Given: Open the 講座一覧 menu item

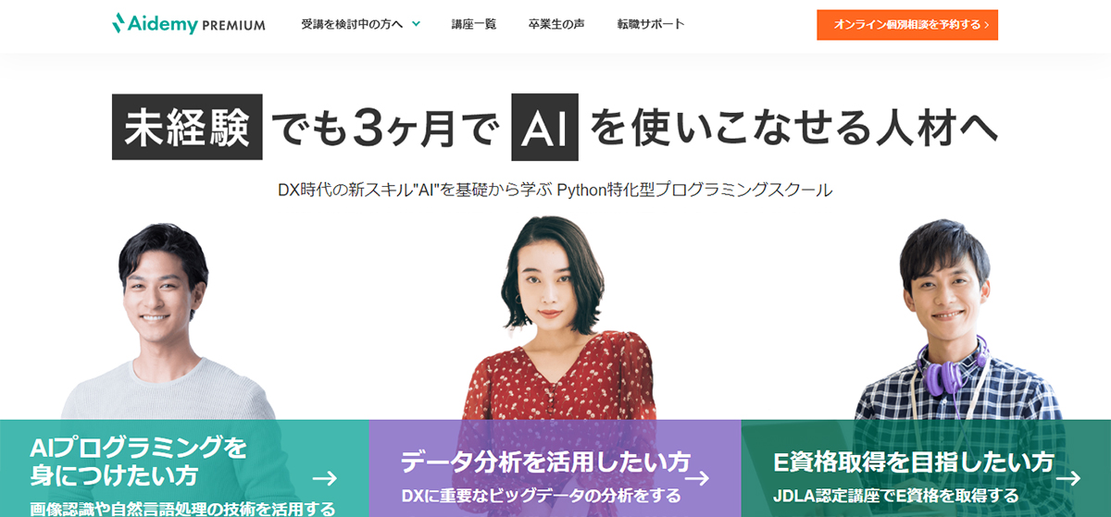Looking at the screenshot, I should [474, 24].
